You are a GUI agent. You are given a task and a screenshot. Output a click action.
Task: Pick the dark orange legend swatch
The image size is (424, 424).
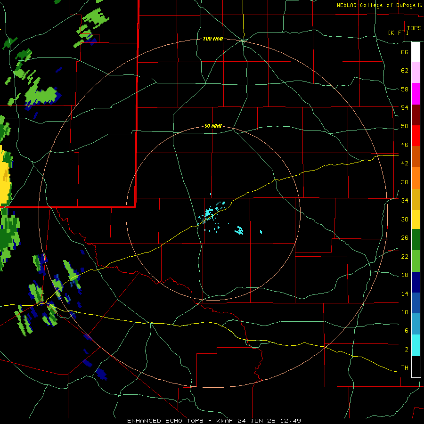pos(416,156)
